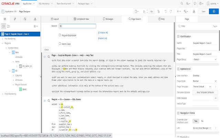The image size is (220, 138).
Task: Open the tree options menu icon
Action: (36, 26)
